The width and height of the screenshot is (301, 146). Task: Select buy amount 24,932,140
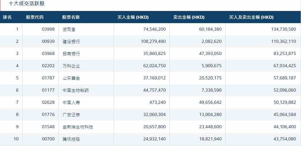click(x=154, y=139)
